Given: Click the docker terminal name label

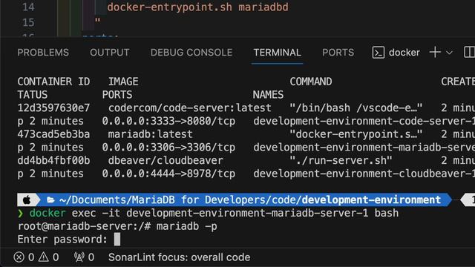Looking at the screenshot, I should click(x=404, y=53).
